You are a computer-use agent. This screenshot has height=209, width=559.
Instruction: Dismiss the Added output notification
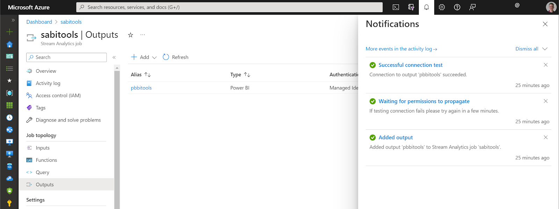coord(546,137)
